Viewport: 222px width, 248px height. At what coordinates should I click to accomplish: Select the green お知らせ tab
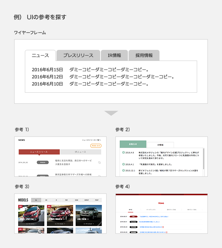[x=133, y=144]
